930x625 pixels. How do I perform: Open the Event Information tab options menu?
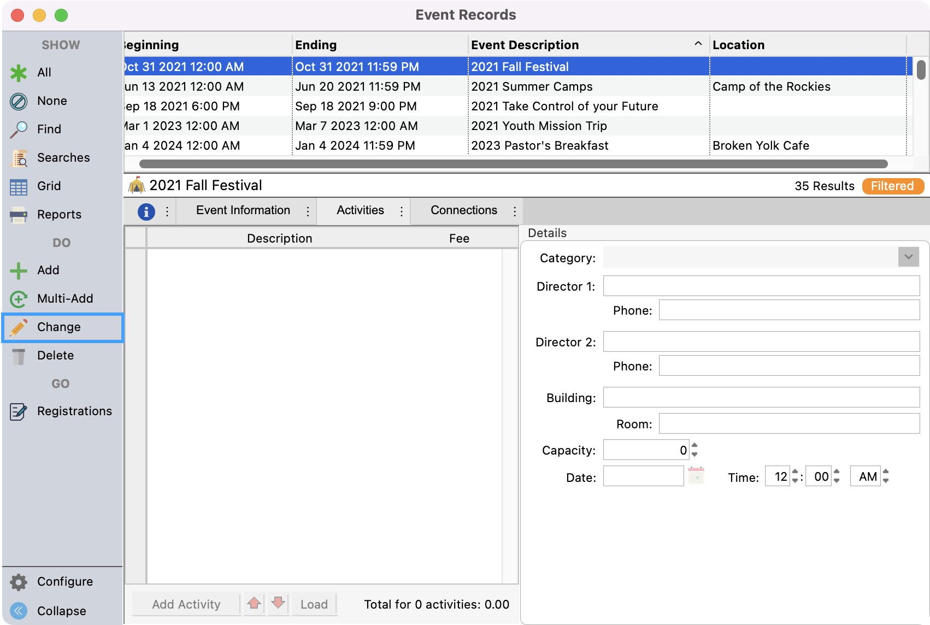pyautogui.click(x=308, y=211)
